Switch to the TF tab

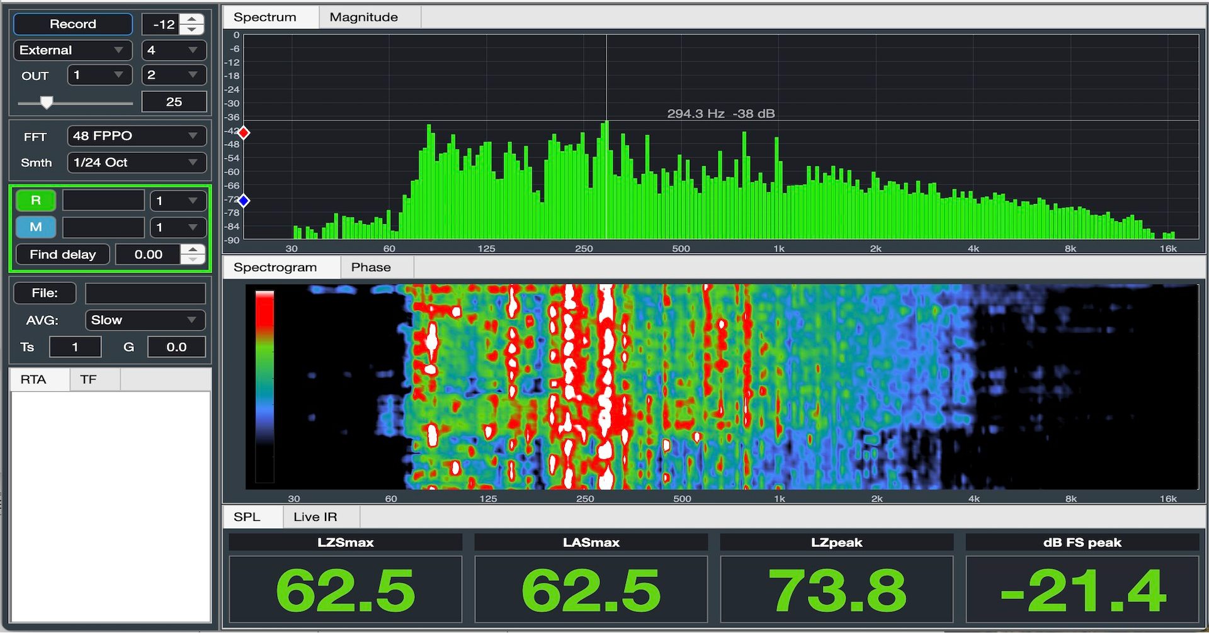[94, 379]
